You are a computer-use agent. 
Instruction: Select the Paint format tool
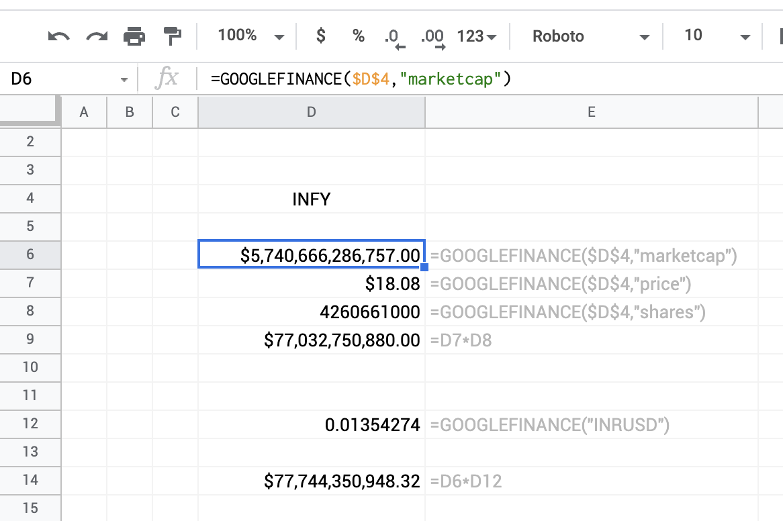[x=172, y=36]
